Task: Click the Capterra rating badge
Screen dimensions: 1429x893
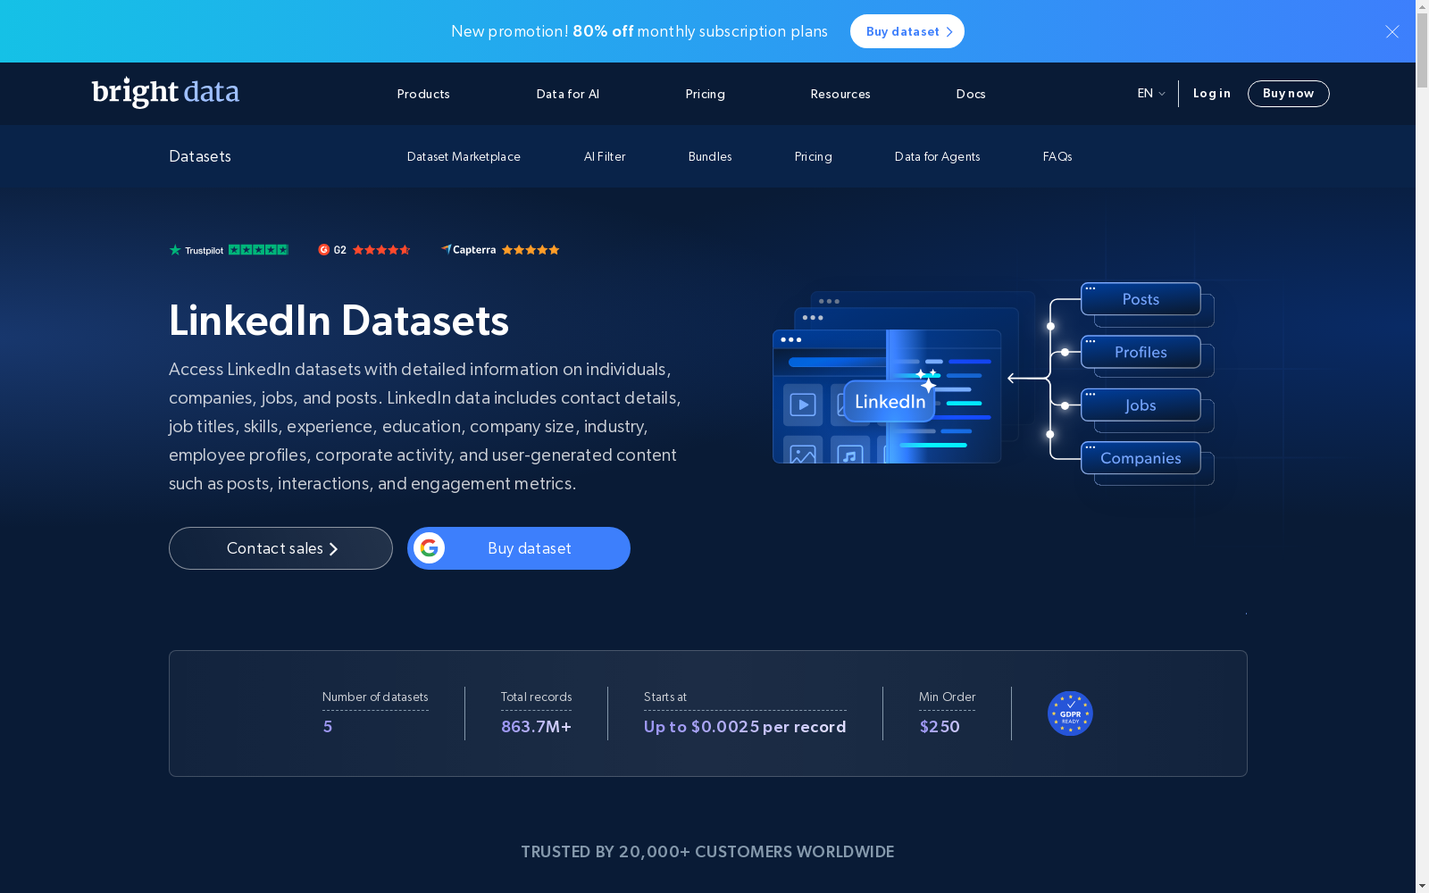Action: point(500,250)
